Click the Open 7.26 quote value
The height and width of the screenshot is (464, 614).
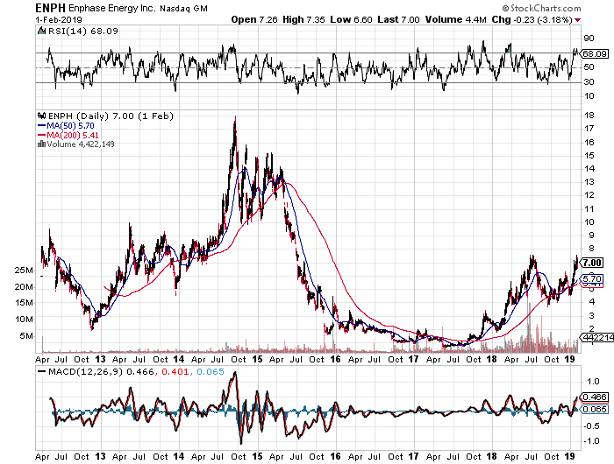[254, 19]
